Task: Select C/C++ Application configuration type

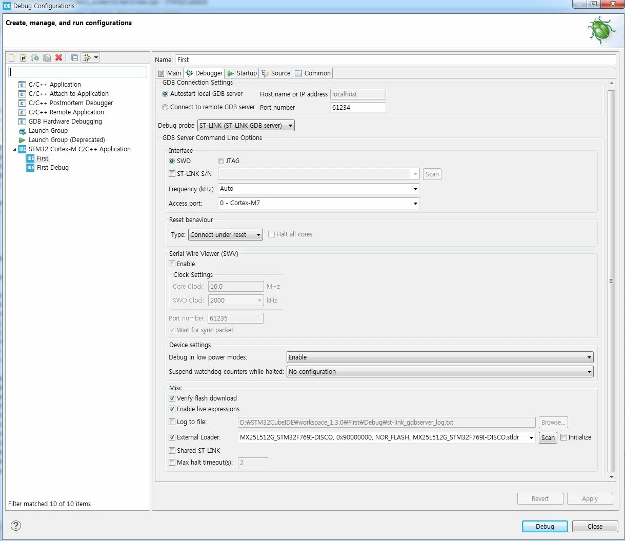Action: 54,85
